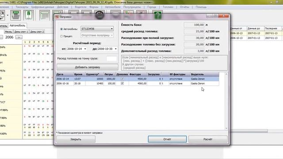The height and width of the screenshot is (159, 283).
Task: Open the Водители menu
Action: point(80,7)
